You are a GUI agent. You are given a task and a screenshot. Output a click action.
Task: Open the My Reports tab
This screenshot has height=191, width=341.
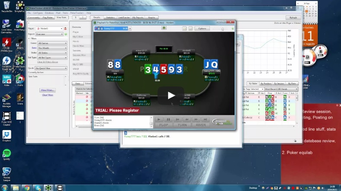pyautogui.click(x=138, y=17)
